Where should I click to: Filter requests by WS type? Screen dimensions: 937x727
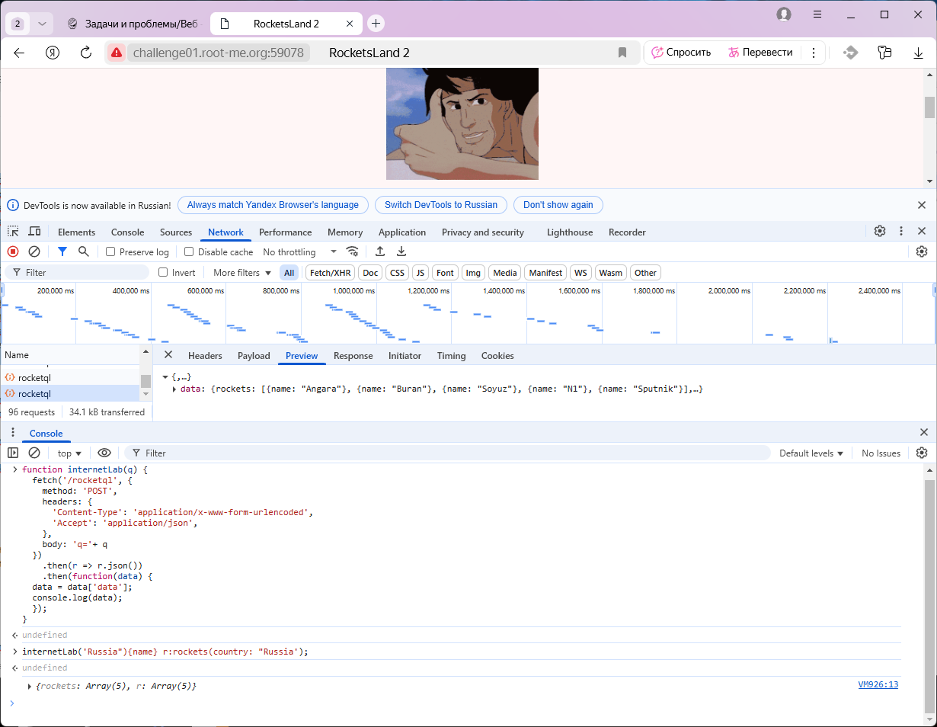[x=581, y=273]
